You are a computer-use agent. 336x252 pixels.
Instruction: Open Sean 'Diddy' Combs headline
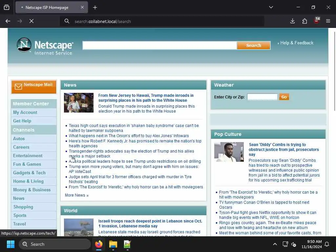click(x=284, y=150)
